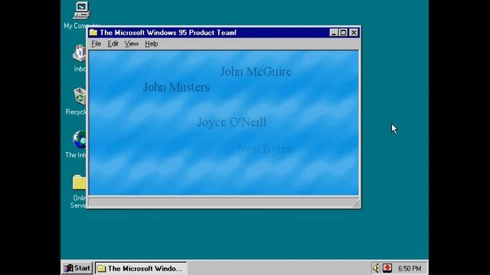Click the red tray icon beside the clock
The height and width of the screenshot is (275, 490).
point(387,268)
